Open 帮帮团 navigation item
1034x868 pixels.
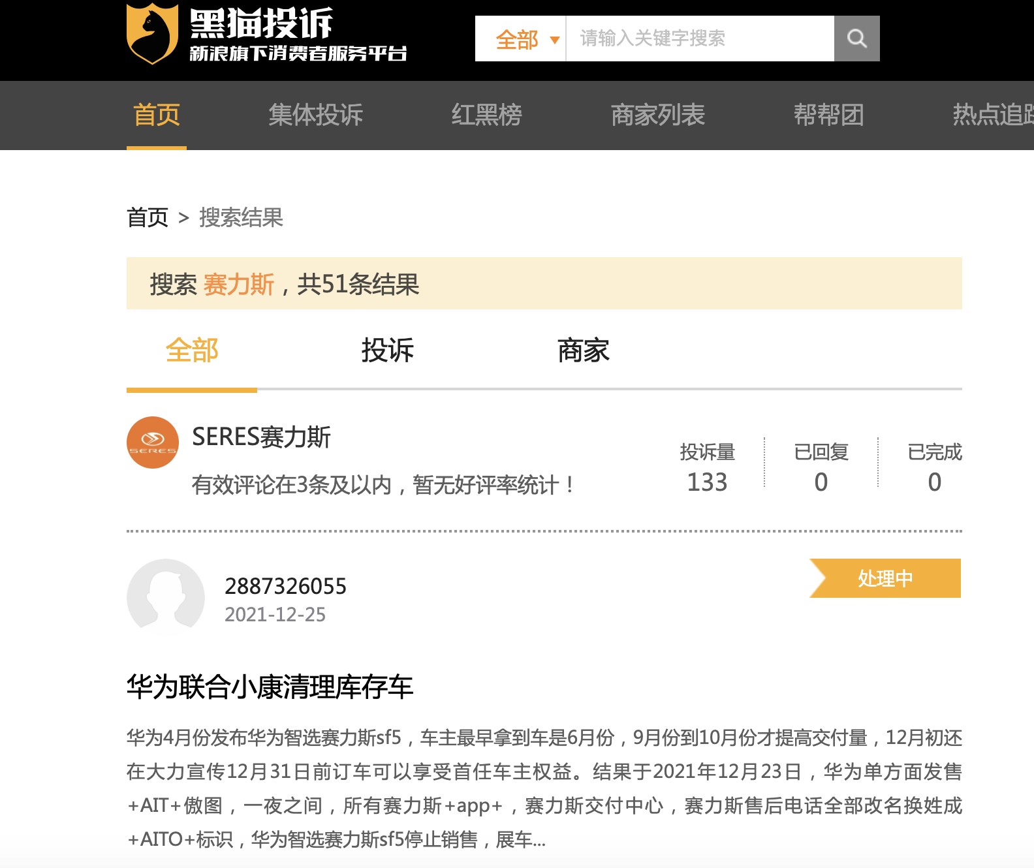828,115
